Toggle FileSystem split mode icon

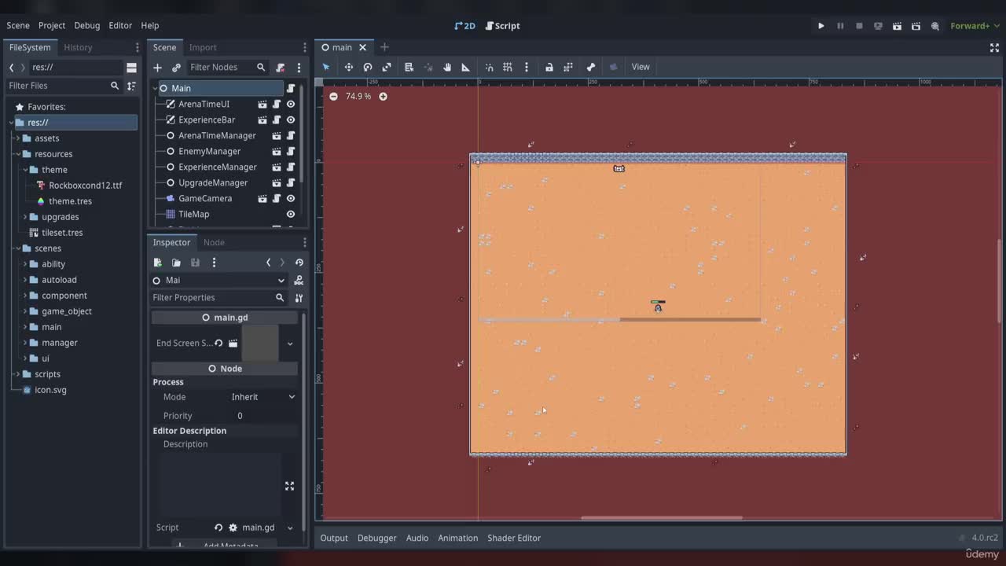point(131,68)
